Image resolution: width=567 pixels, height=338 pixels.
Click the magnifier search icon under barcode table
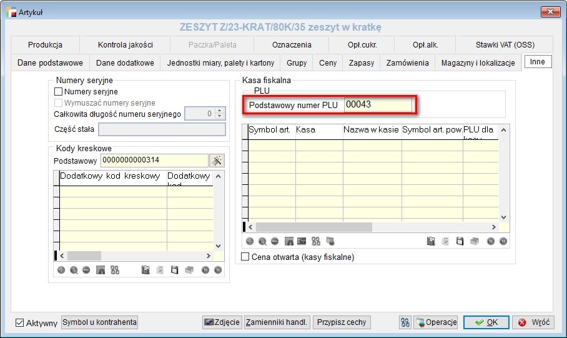tap(74, 270)
